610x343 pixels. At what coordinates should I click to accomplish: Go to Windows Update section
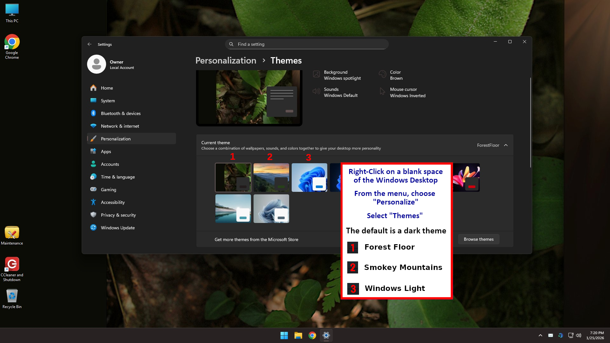pos(118,228)
